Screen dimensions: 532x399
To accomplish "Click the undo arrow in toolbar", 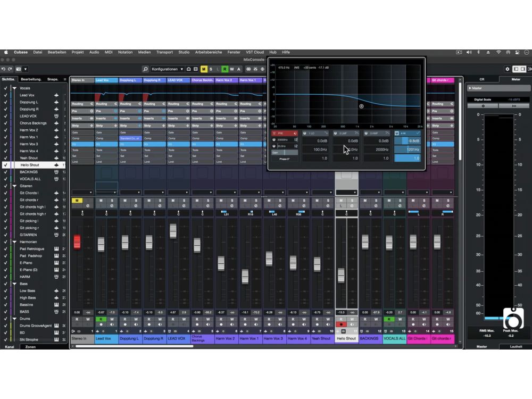I will (x=4, y=69).
